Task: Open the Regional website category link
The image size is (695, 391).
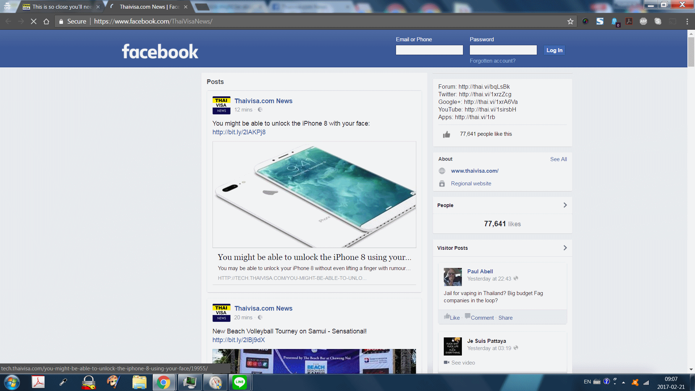Action: pos(471,184)
